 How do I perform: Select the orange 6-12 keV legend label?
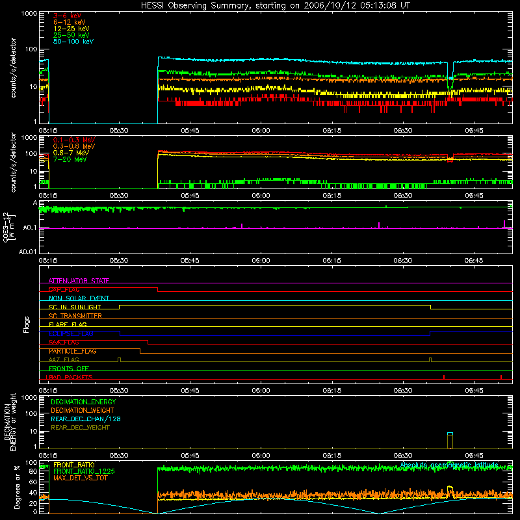click(70, 22)
